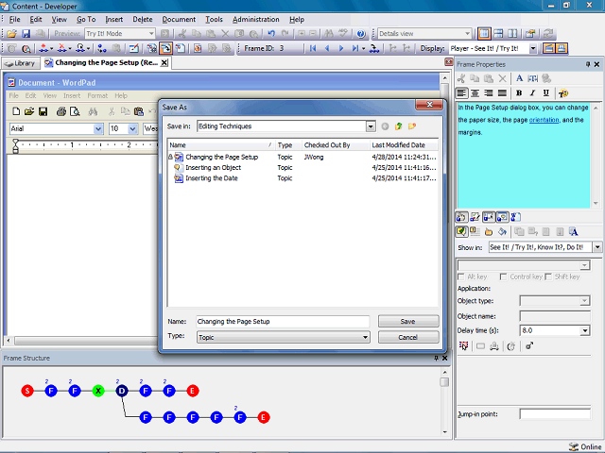Go to the last frame
This screenshot has width=605, height=453.
(355, 48)
